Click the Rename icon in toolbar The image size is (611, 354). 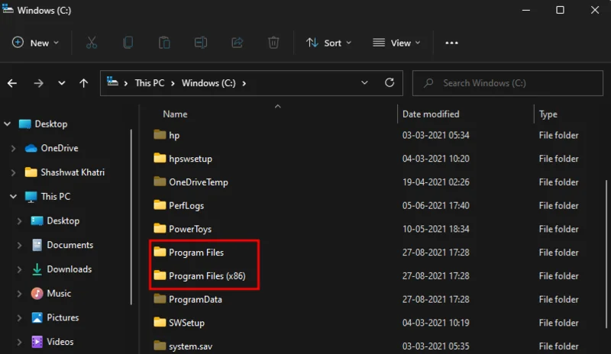coord(201,43)
